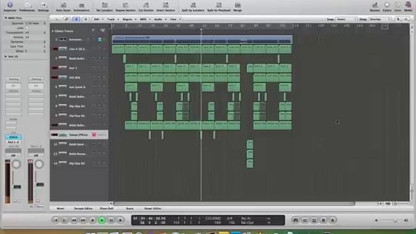Open the Region dropdown menu

pos(129,19)
